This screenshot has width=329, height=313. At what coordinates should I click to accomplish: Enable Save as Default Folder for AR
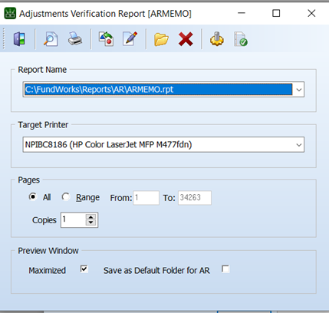click(x=225, y=269)
